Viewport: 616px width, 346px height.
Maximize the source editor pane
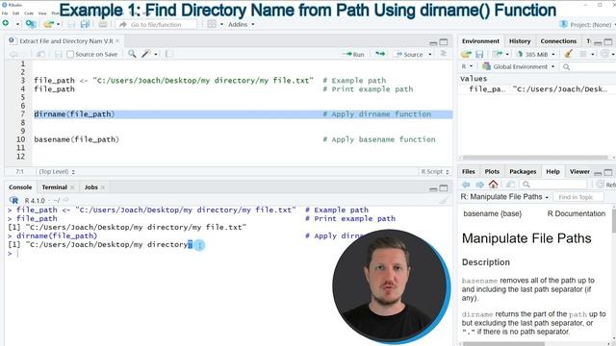coord(444,41)
